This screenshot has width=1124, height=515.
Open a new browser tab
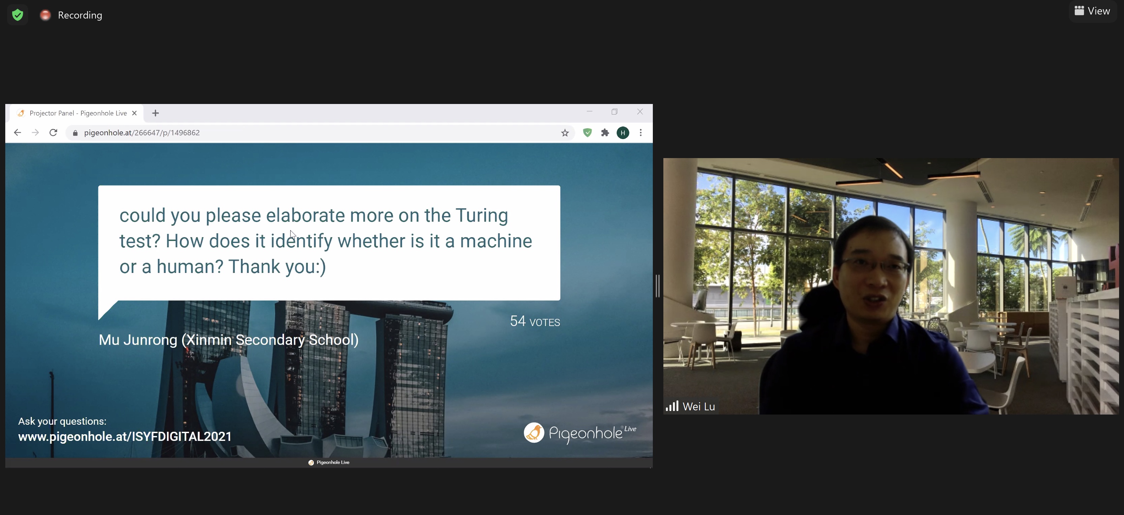[x=155, y=113]
